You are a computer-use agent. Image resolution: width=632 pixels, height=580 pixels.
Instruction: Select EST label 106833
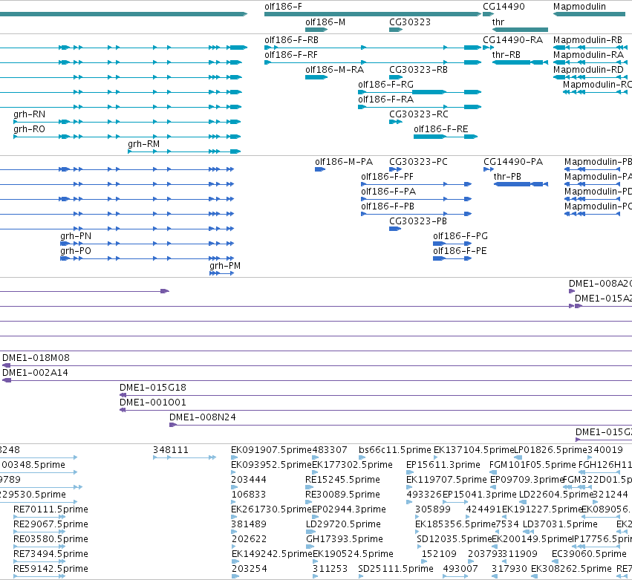(x=249, y=495)
